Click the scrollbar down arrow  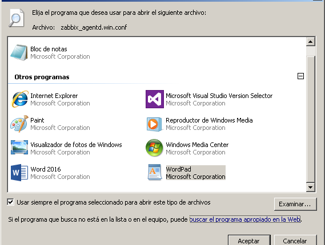(311, 187)
